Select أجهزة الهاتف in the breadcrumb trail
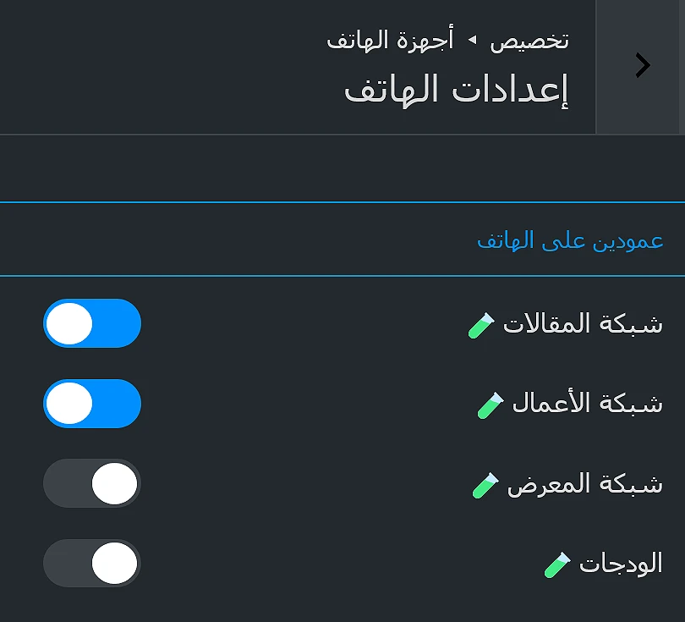 (391, 40)
